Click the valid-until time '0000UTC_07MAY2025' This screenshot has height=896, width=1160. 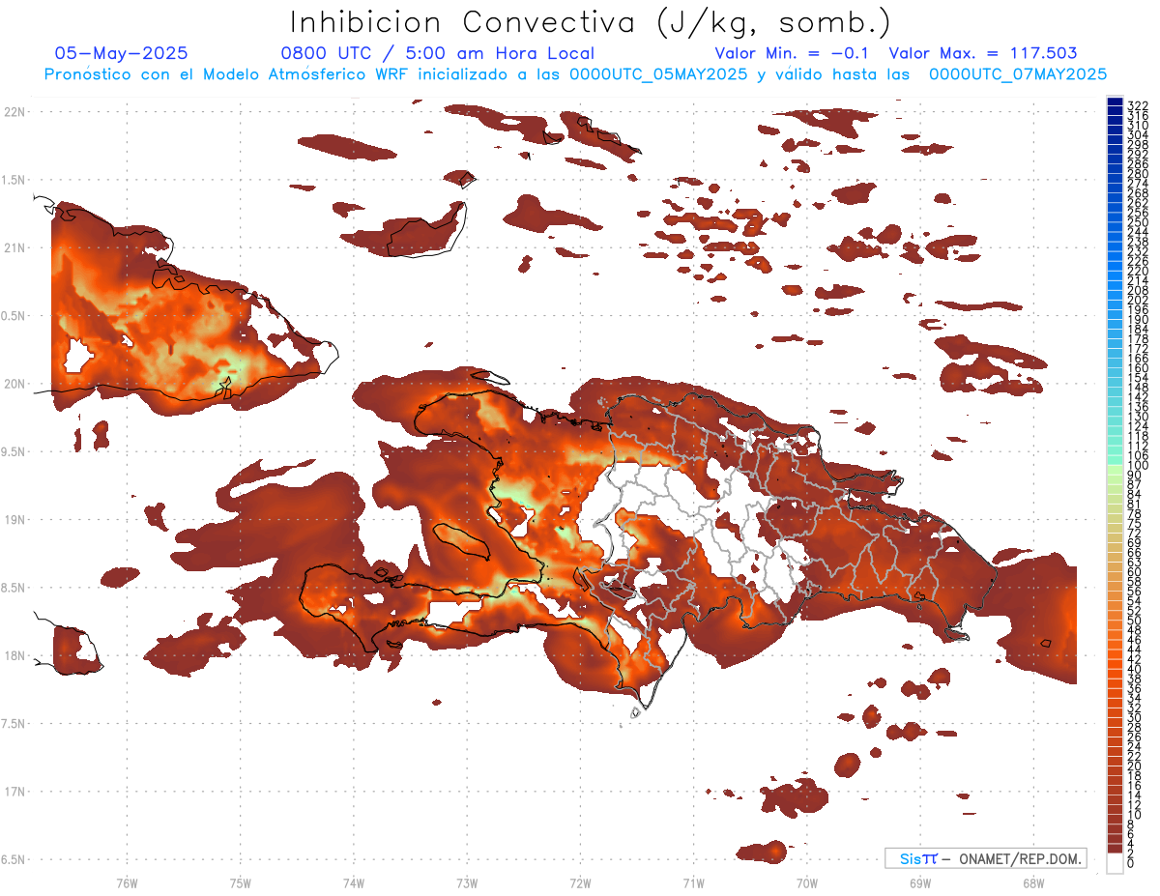(x=1017, y=73)
